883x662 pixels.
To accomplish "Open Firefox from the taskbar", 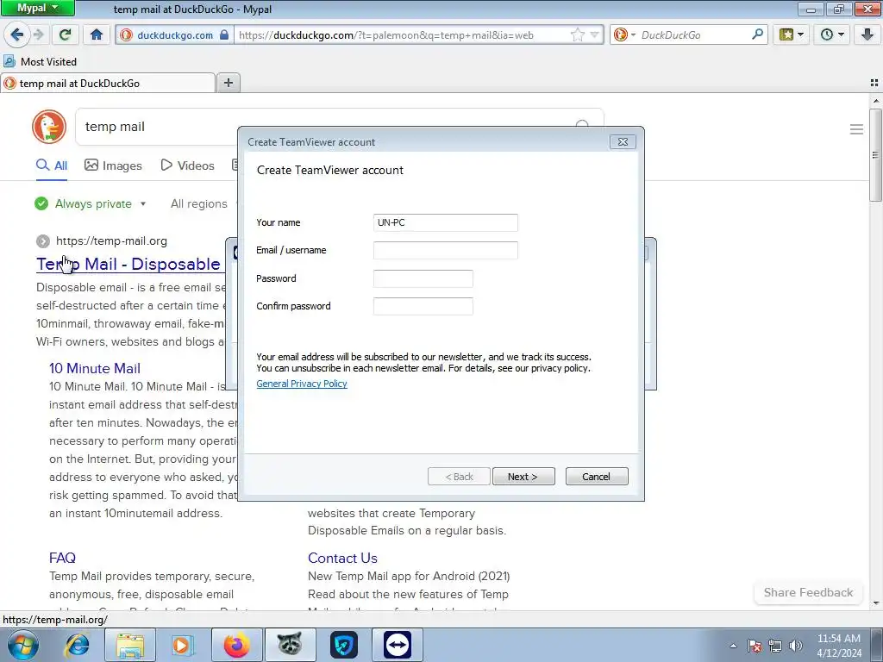I will coord(236,645).
